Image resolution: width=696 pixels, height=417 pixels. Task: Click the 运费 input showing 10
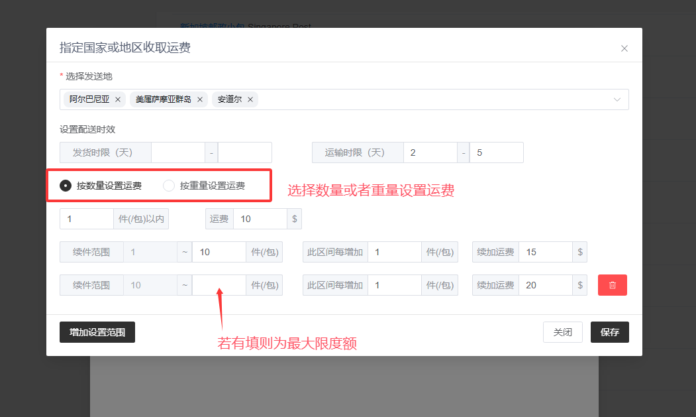[x=260, y=219]
